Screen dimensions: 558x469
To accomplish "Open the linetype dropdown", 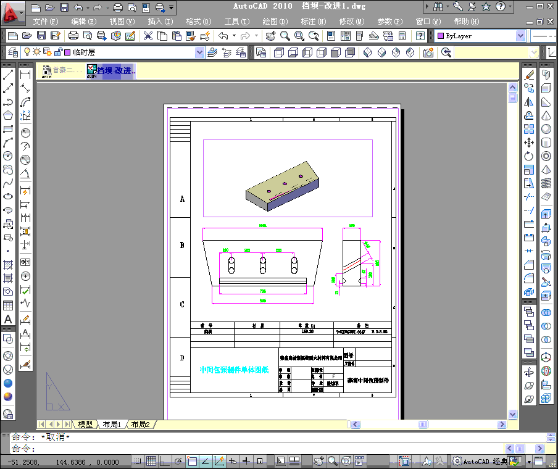I will click(x=544, y=36).
